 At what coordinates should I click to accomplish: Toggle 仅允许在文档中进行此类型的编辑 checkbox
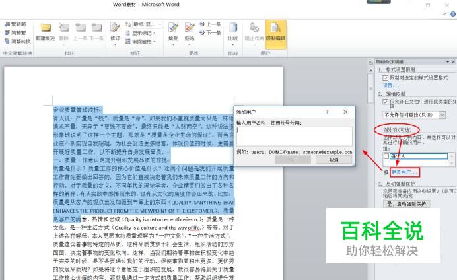coord(385,102)
